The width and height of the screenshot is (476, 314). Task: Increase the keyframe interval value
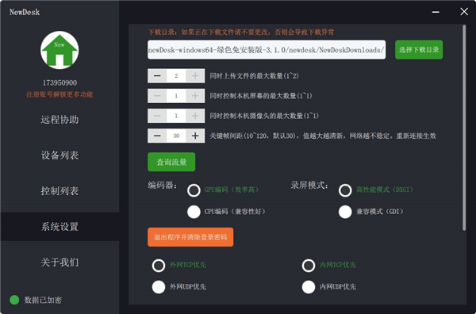coord(195,136)
